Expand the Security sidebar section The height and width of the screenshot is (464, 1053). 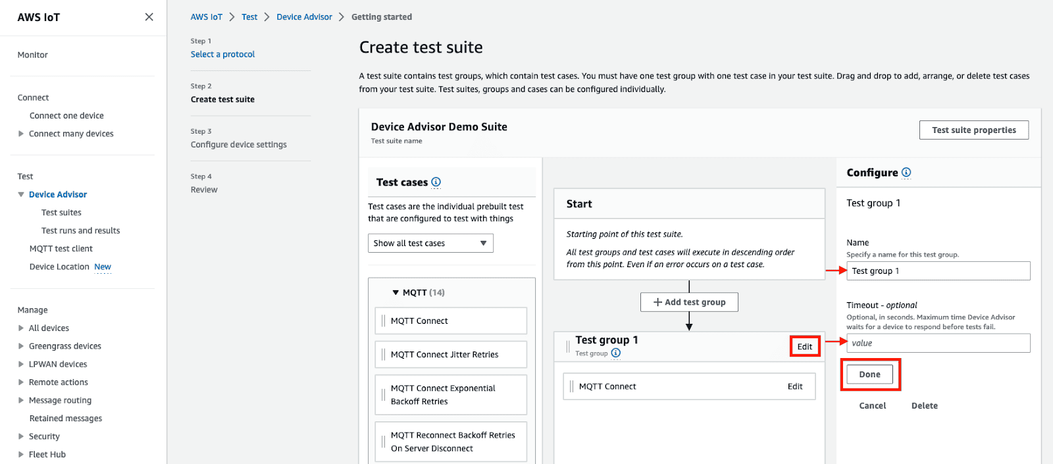[x=22, y=436]
